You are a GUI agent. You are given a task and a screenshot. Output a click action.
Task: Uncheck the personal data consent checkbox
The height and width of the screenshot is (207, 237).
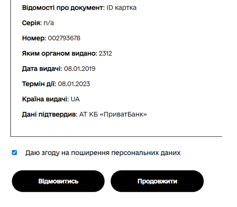[14, 153]
